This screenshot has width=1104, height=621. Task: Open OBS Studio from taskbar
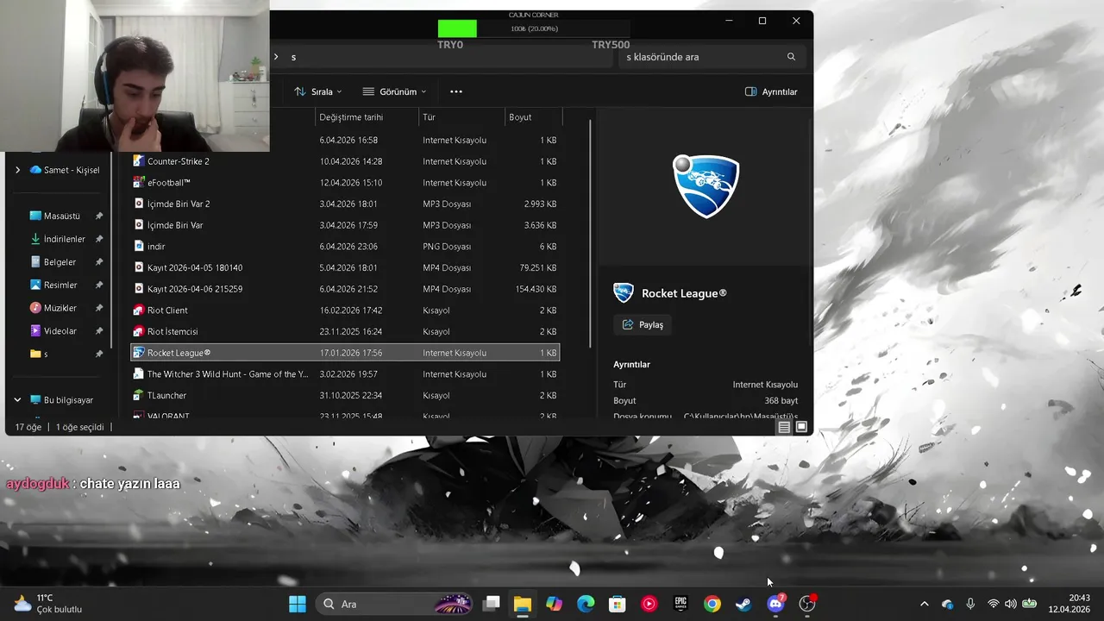click(807, 604)
